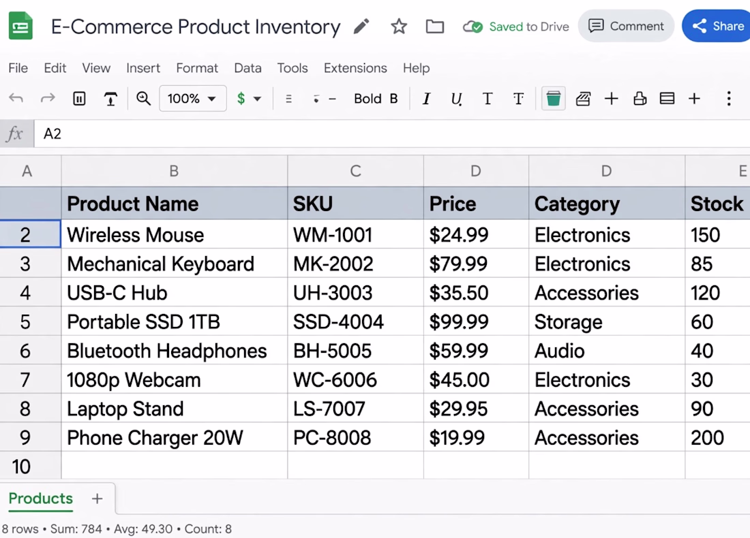This screenshot has width=750, height=538.
Task: Click the SKU cell MK-2002
Action: (x=355, y=264)
